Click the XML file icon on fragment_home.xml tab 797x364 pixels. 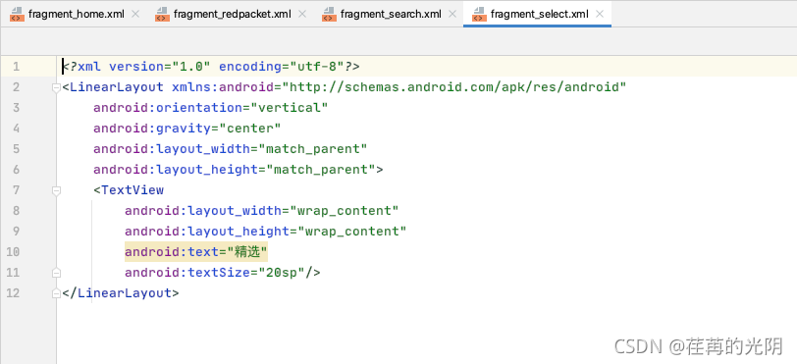(x=17, y=15)
